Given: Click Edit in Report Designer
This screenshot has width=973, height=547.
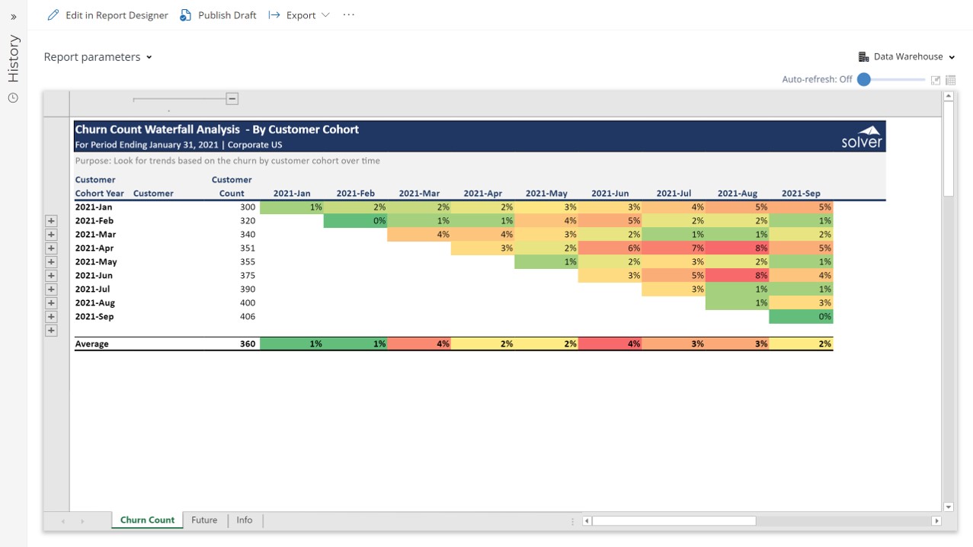Looking at the screenshot, I should 107,15.
